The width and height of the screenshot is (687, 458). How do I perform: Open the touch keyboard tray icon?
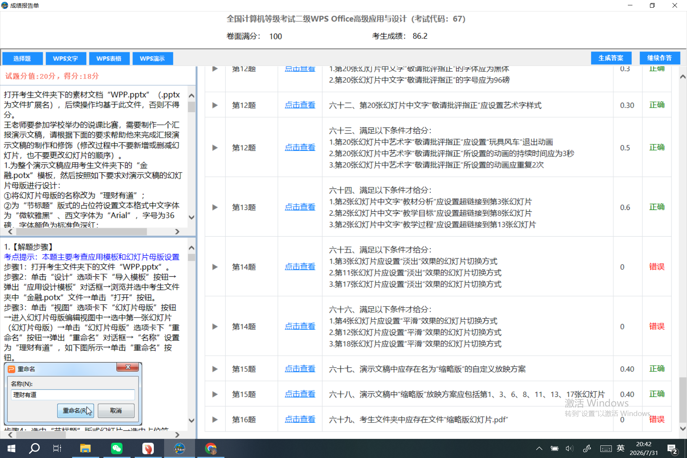606,448
